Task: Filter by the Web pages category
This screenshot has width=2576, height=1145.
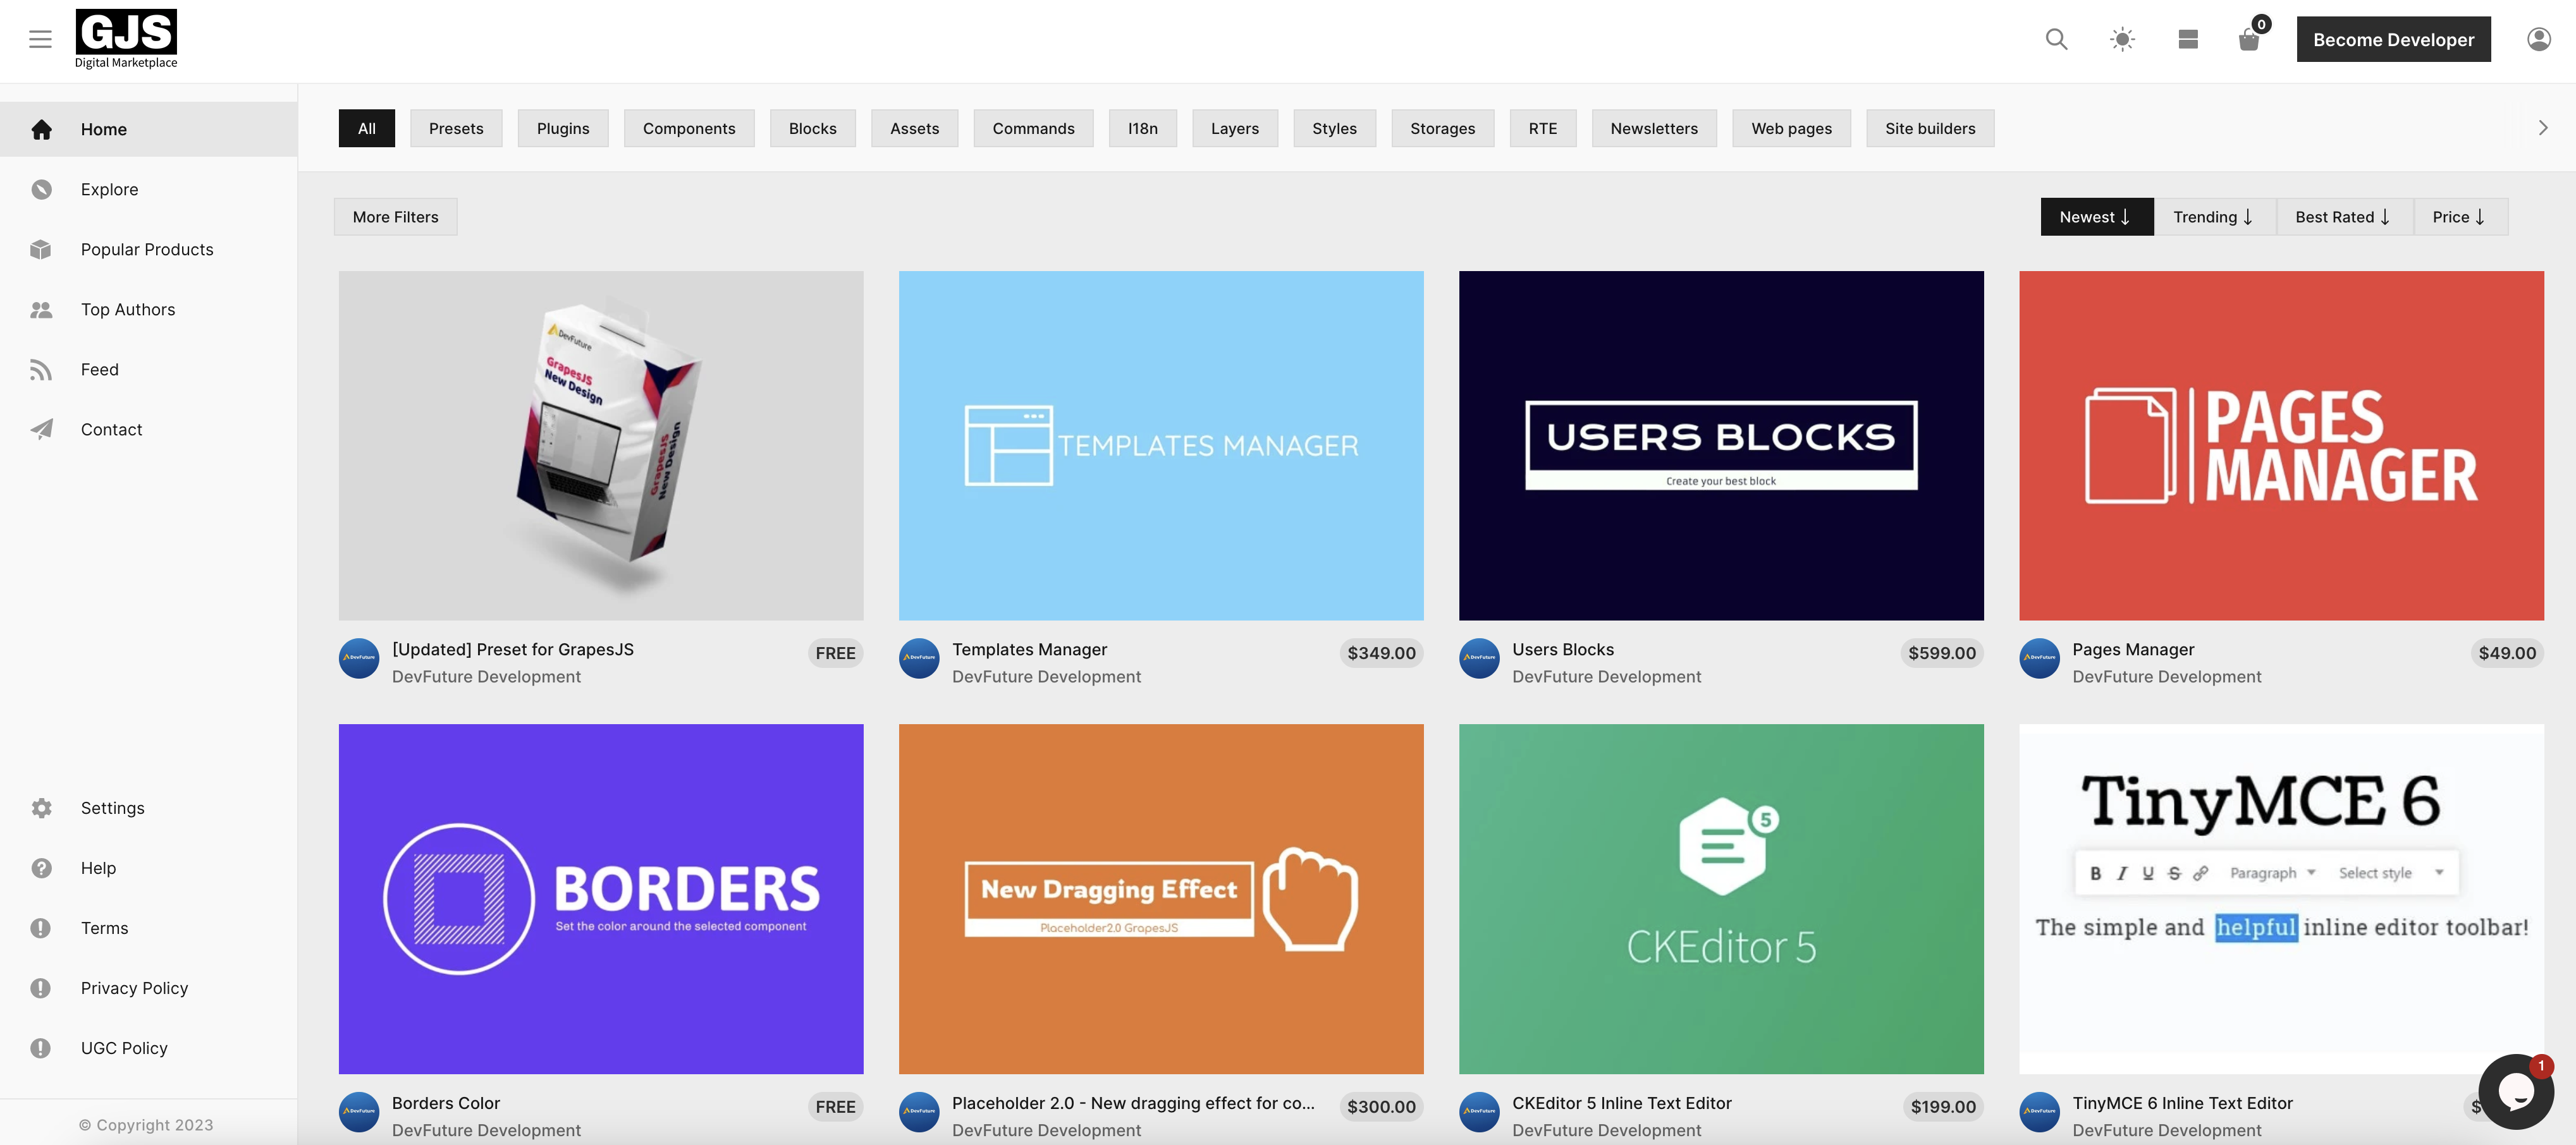Action: [1791, 128]
